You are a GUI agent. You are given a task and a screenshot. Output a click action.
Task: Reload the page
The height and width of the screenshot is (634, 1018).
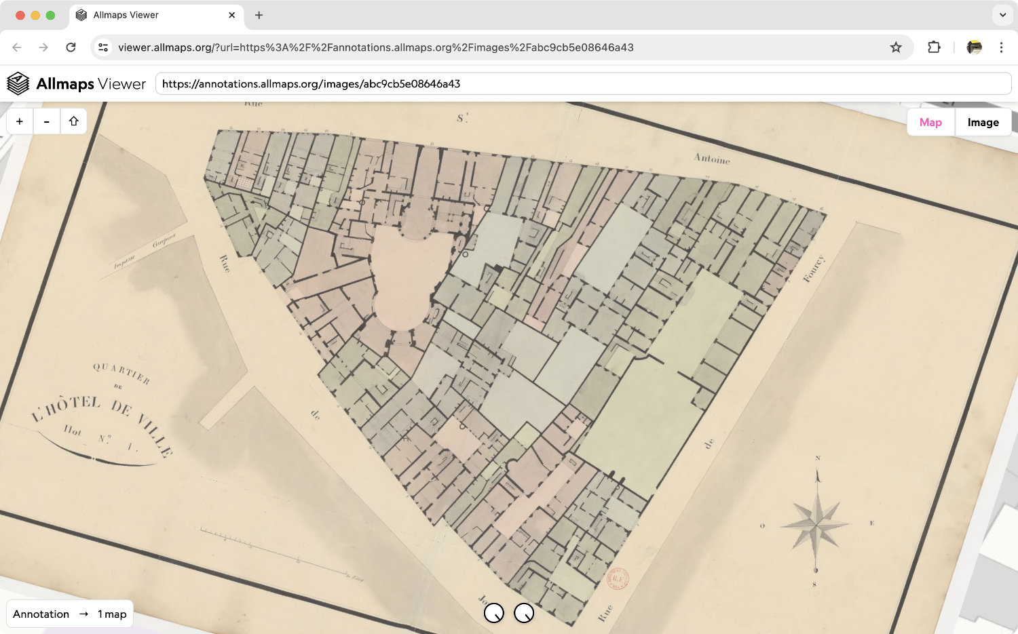pos(71,47)
